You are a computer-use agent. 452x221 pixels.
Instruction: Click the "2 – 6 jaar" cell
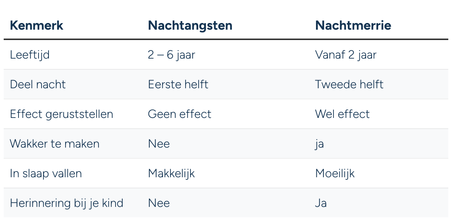tap(172, 55)
